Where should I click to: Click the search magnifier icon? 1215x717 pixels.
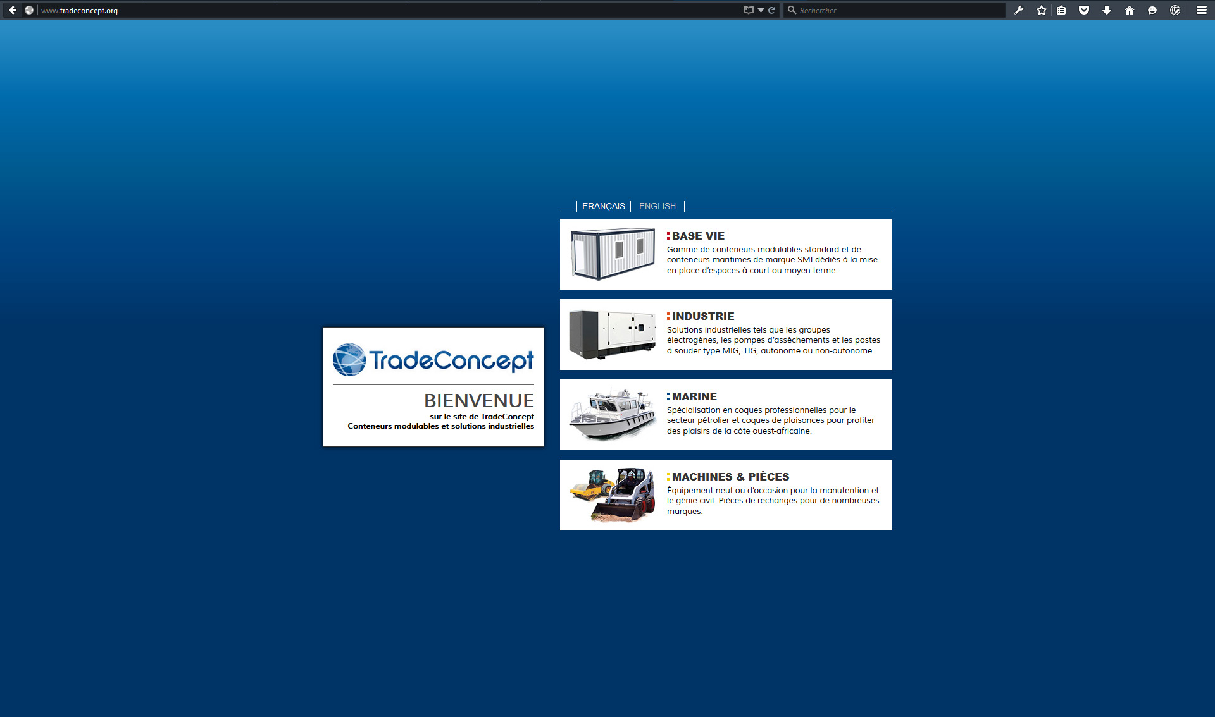(792, 10)
